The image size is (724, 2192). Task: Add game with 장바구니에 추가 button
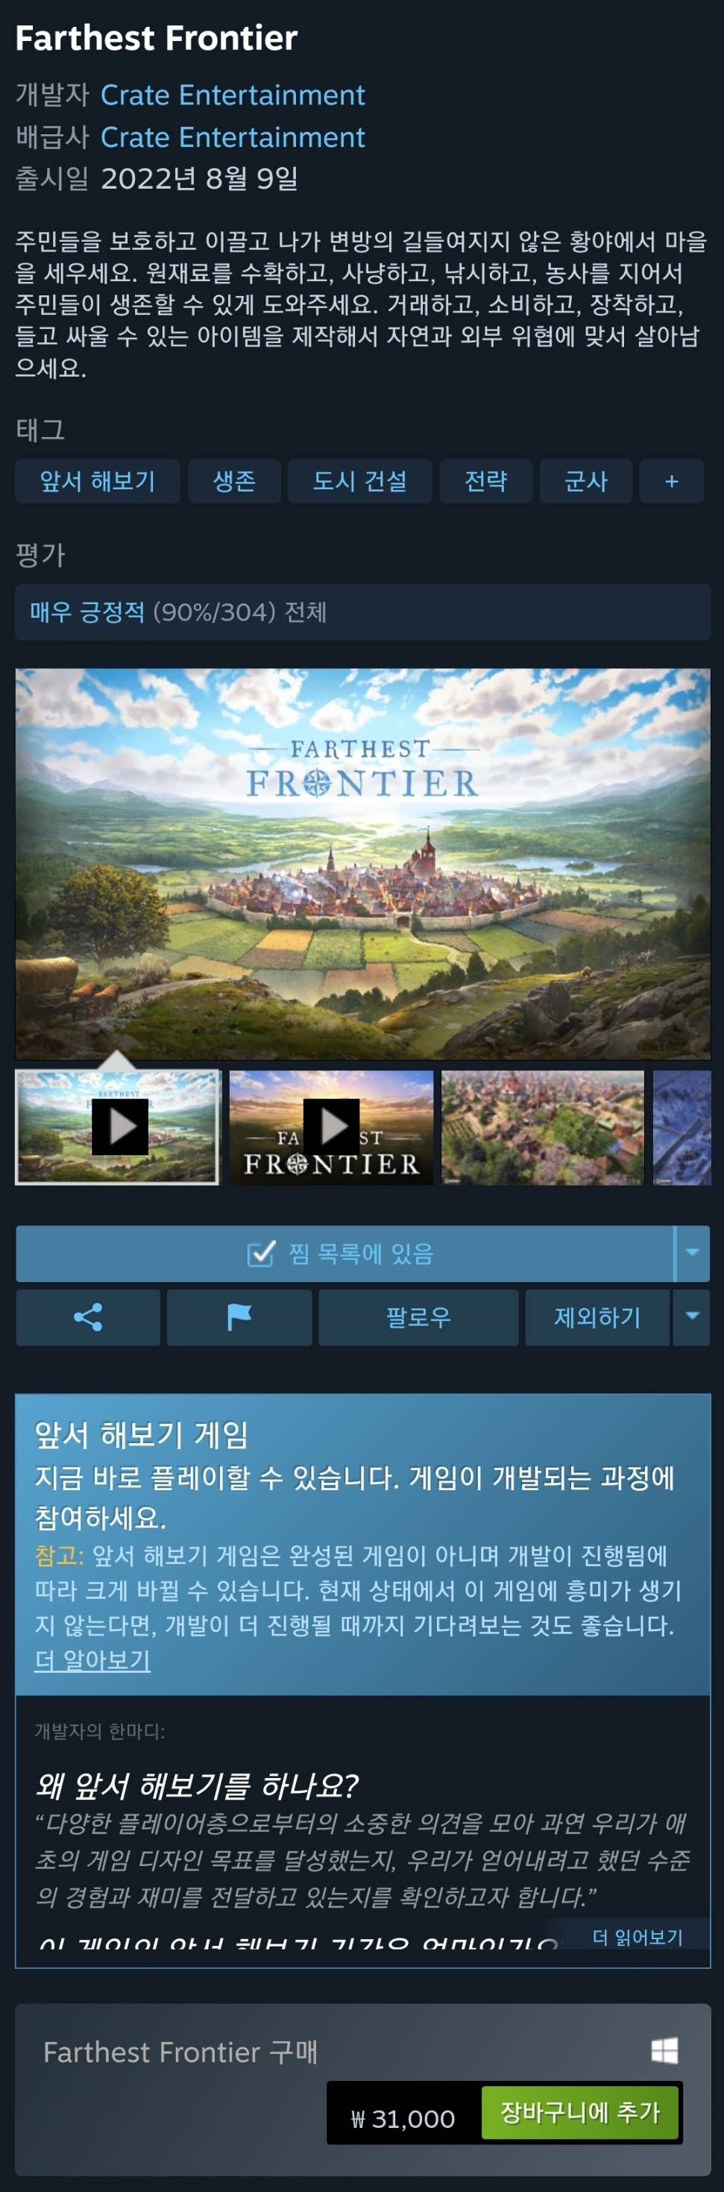point(580,2113)
